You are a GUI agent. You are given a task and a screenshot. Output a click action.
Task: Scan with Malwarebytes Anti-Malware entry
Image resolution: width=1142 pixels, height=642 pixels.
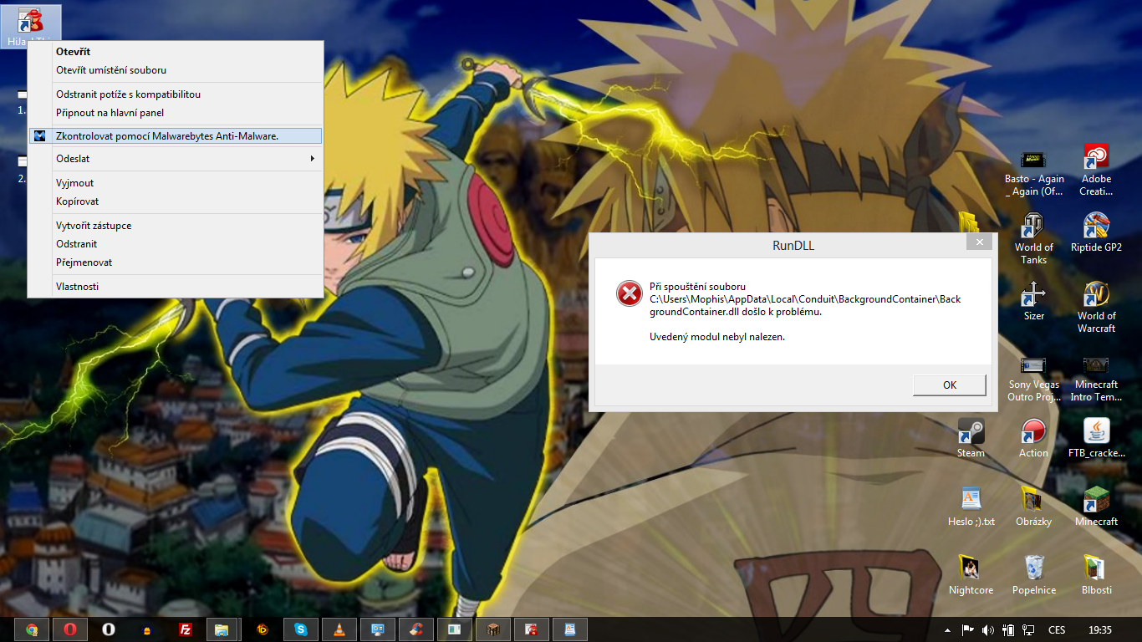pos(175,135)
